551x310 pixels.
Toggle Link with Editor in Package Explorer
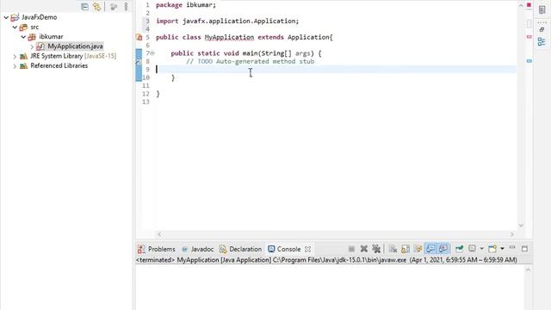click(96, 7)
